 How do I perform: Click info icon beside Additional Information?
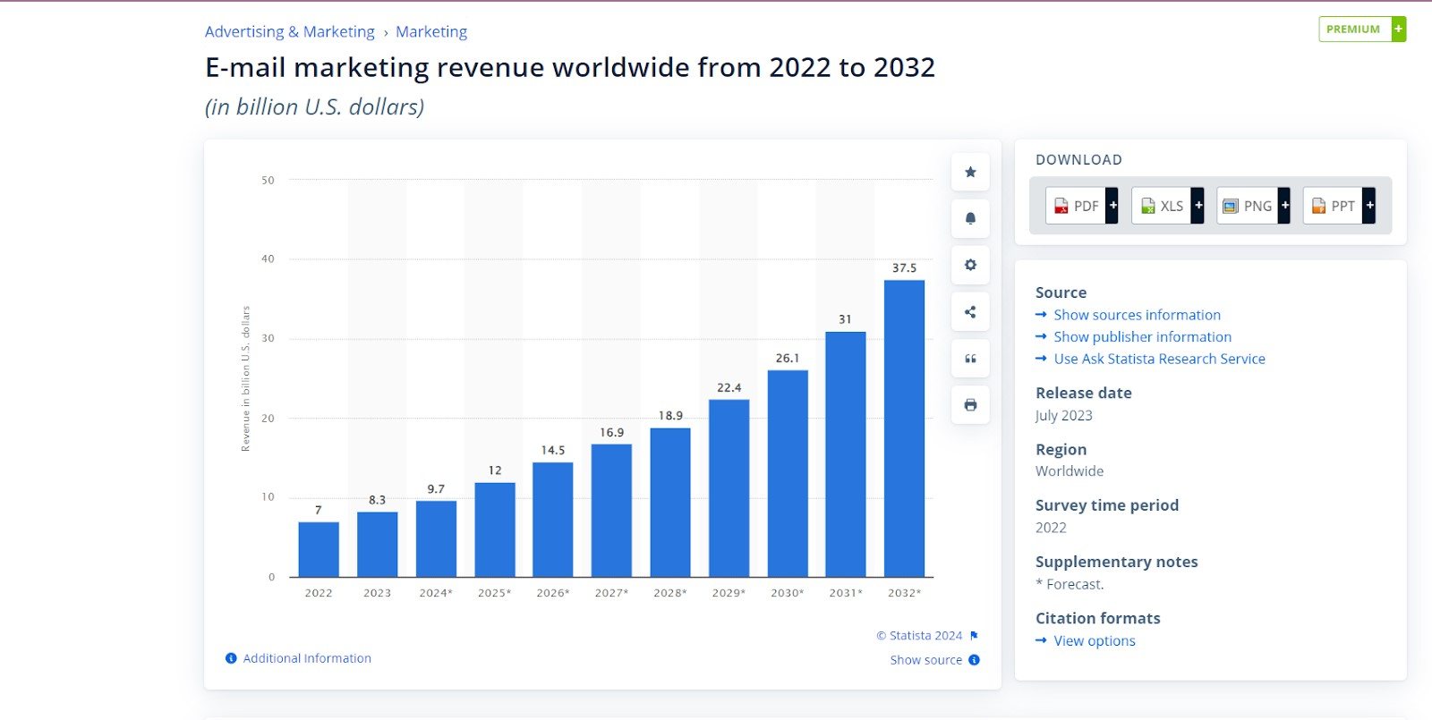pyautogui.click(x=231, y=658)
